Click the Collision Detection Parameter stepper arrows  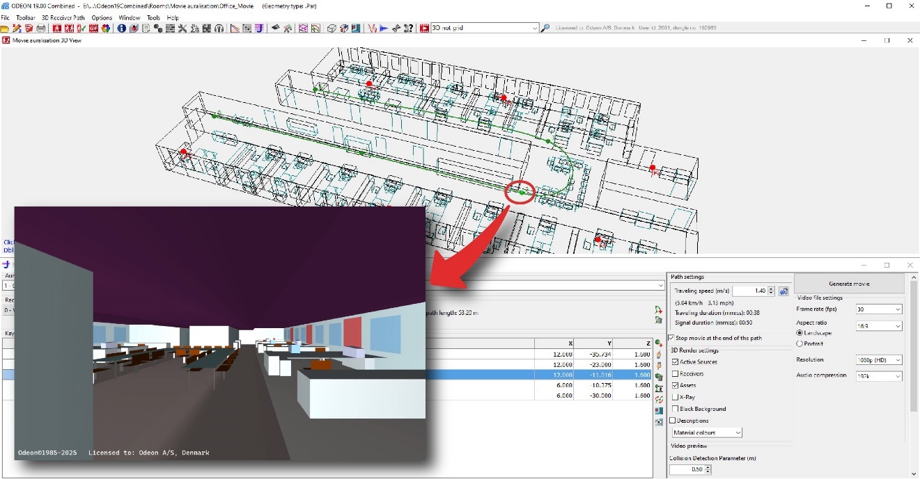(x=708, y=470)
